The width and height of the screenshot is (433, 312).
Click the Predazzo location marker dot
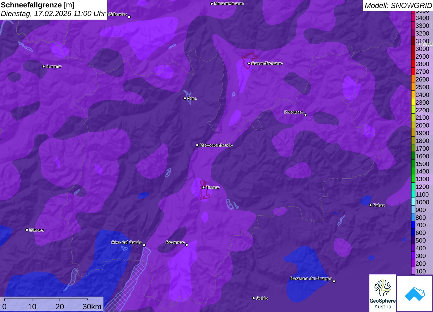click(x=306, y=115)
